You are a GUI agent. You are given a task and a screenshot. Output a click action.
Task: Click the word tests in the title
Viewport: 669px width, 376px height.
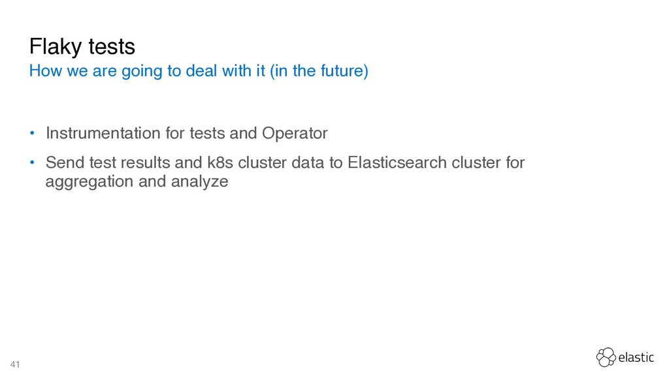tap(112, 47)
